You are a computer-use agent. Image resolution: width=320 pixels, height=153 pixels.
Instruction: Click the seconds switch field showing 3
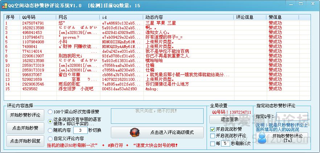pyautogui.click(x=80, y=130)
